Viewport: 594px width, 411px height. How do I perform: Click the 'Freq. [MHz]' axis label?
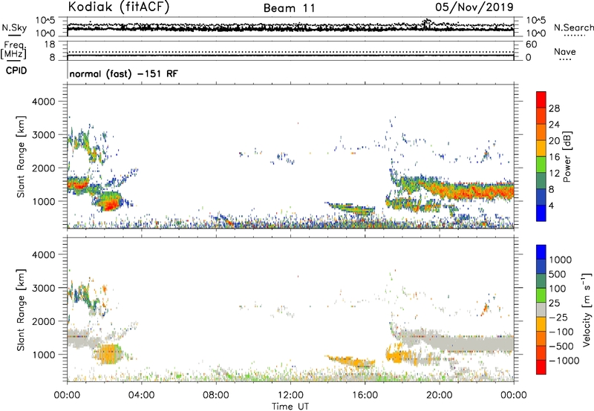coord(13,50)
